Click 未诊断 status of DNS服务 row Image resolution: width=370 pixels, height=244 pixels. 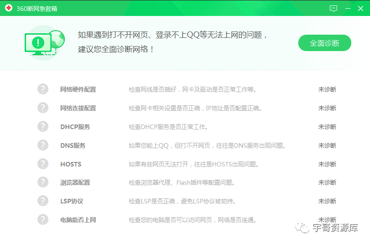coord(327,145)
